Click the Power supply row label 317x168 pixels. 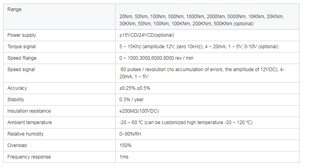click(x=21, y=35)
